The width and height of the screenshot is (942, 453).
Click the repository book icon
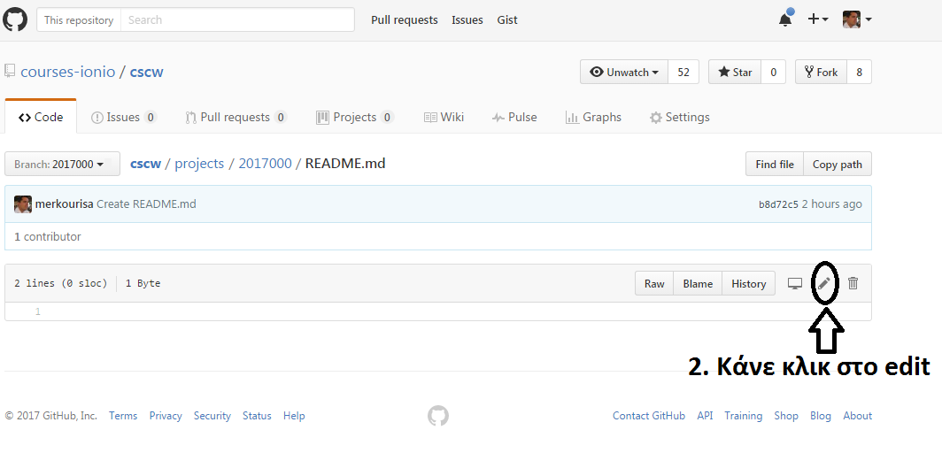click(x=10, y=72)
